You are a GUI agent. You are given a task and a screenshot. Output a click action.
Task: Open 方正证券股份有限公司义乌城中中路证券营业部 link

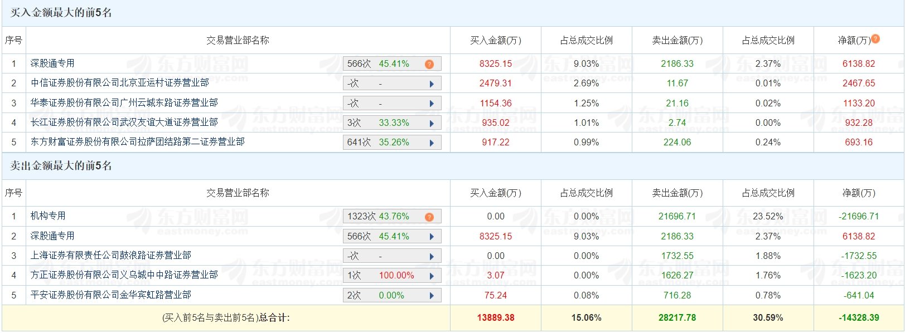tap(124, 275)
